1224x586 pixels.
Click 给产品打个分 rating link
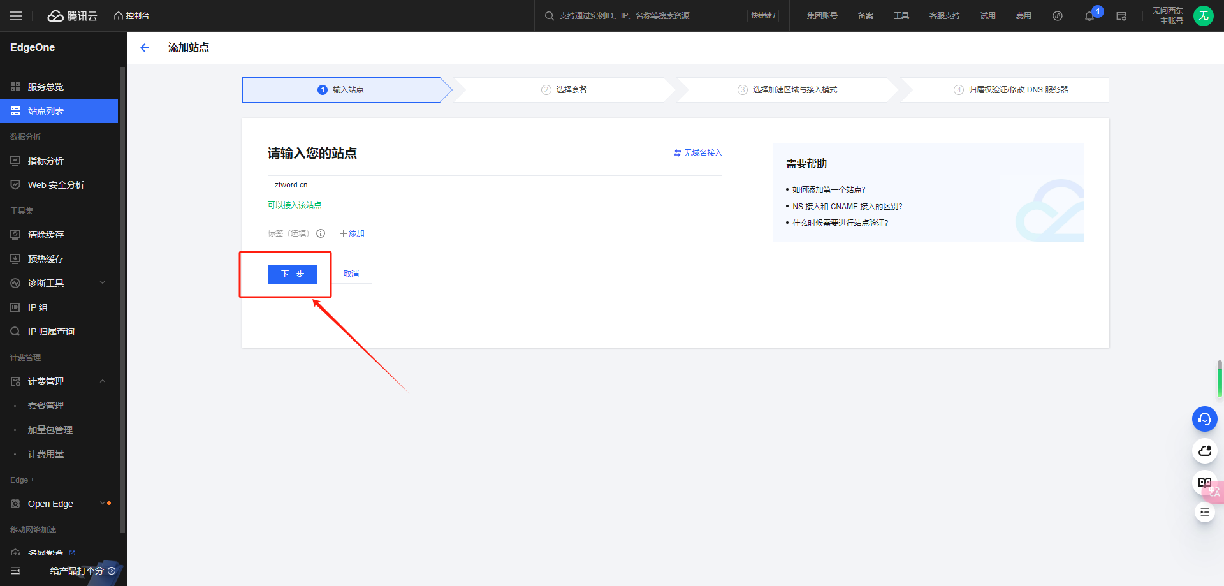coord(82,571)
